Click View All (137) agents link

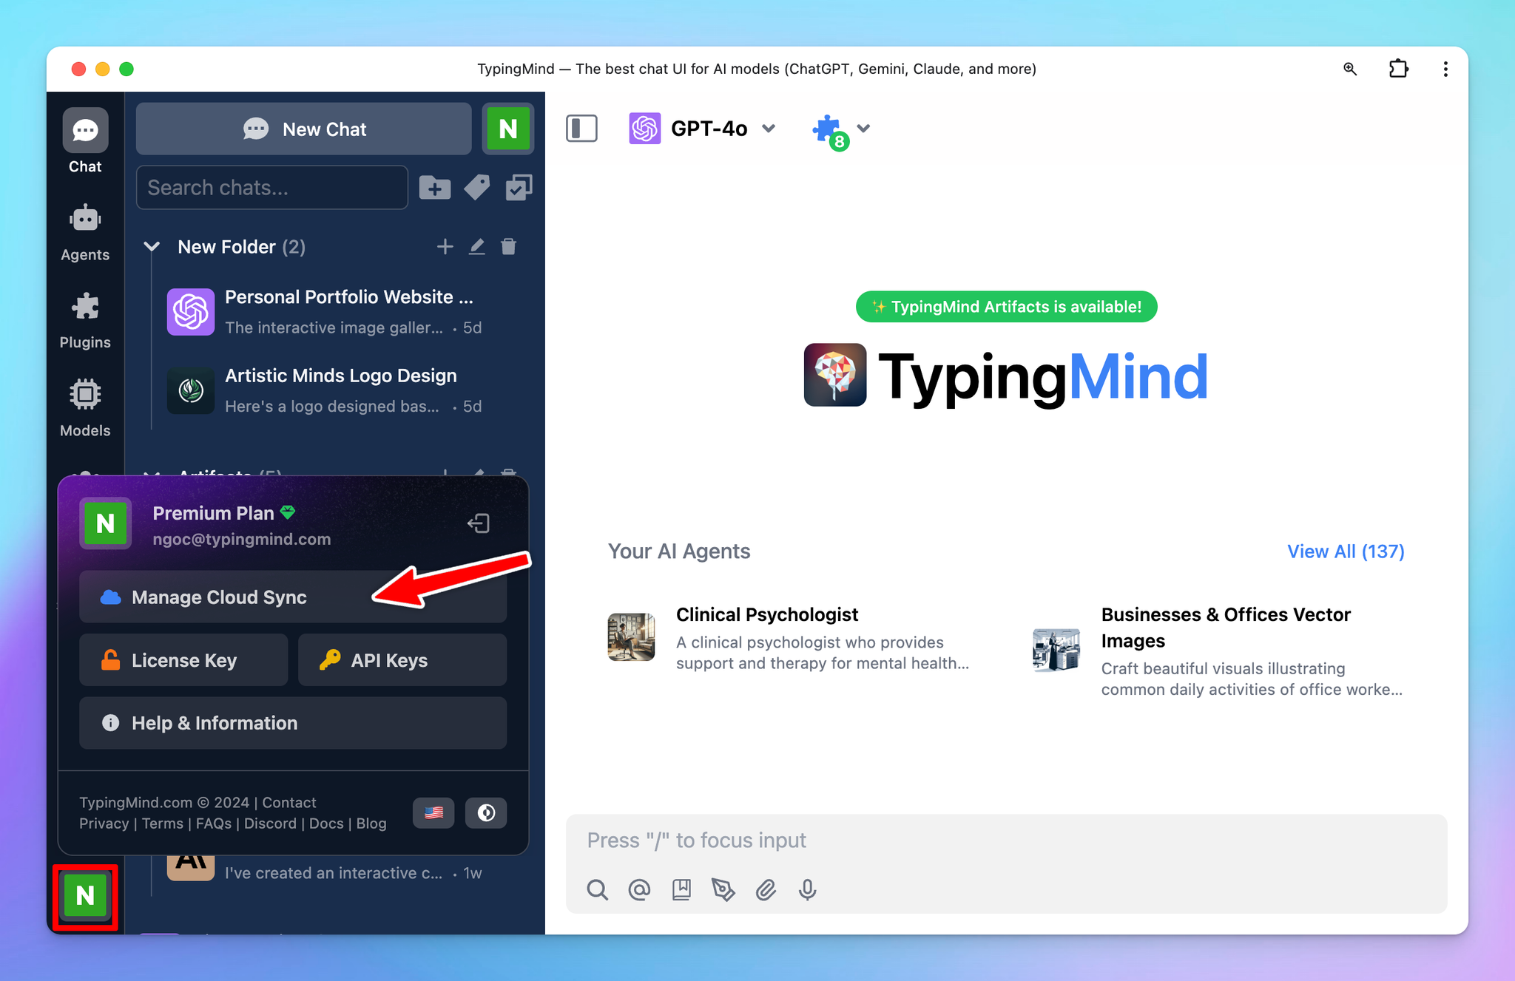point(1346,551)
